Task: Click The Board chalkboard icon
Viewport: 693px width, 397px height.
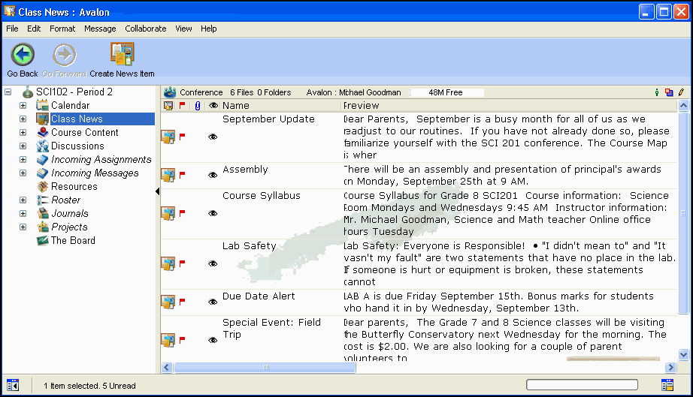Action: (x=43, y=241)
